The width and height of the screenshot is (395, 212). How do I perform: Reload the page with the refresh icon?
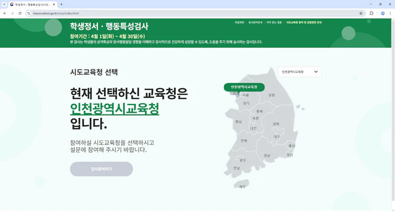click(x=20, y=13)
